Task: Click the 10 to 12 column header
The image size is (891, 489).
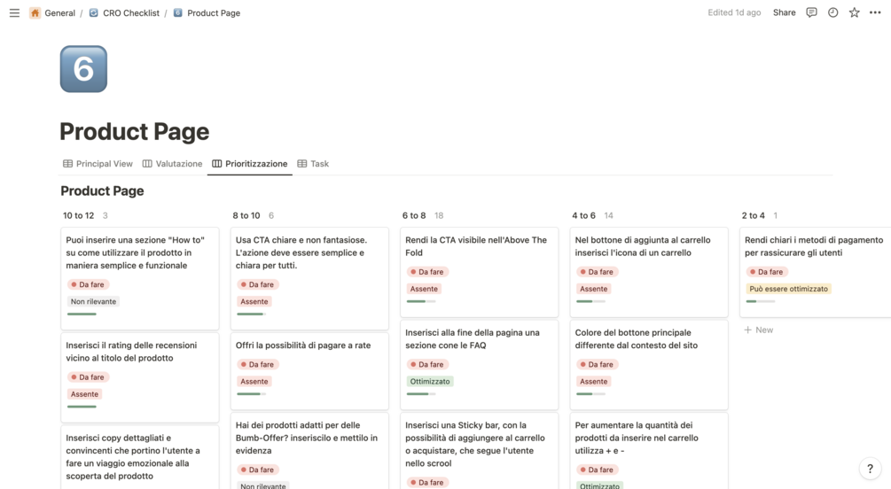Action: click(78, 215)
